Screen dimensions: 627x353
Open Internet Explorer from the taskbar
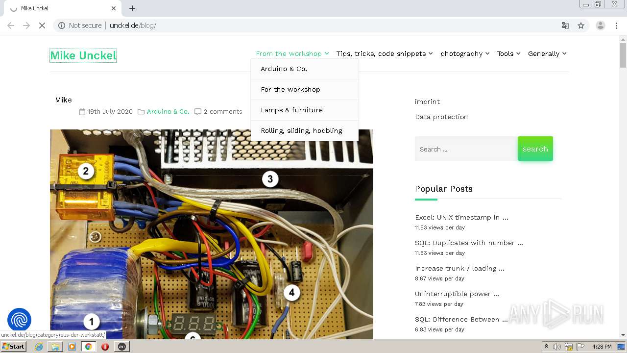(x=39, y=347)
